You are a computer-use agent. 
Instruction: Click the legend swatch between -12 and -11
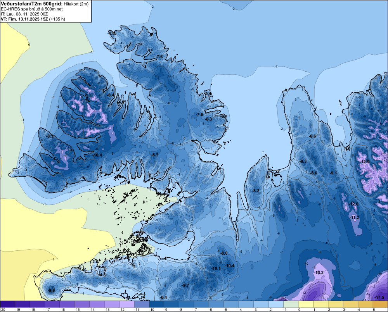click(x=127, y=304)
